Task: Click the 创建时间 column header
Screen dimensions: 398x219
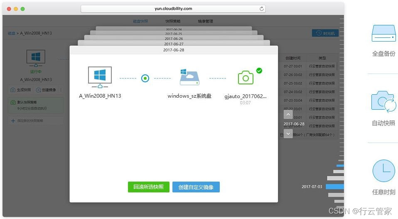Action: pyautogui.click(x=293, y=58)
